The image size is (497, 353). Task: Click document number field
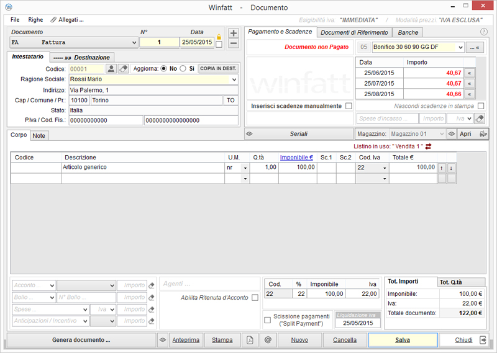(160, 42)
